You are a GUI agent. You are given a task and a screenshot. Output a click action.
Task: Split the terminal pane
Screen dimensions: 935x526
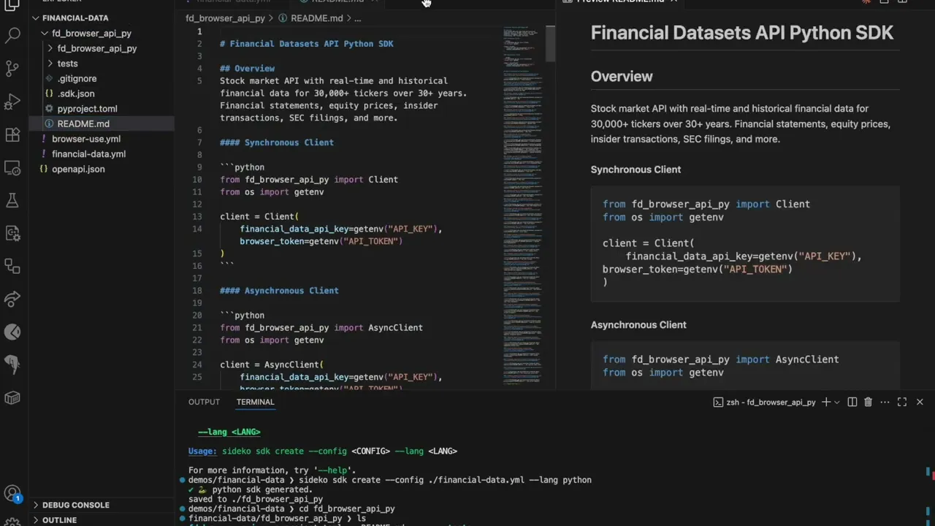click(852, 402)
